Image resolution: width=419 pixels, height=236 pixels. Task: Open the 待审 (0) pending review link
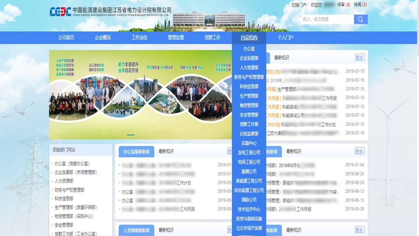point(344,4)
